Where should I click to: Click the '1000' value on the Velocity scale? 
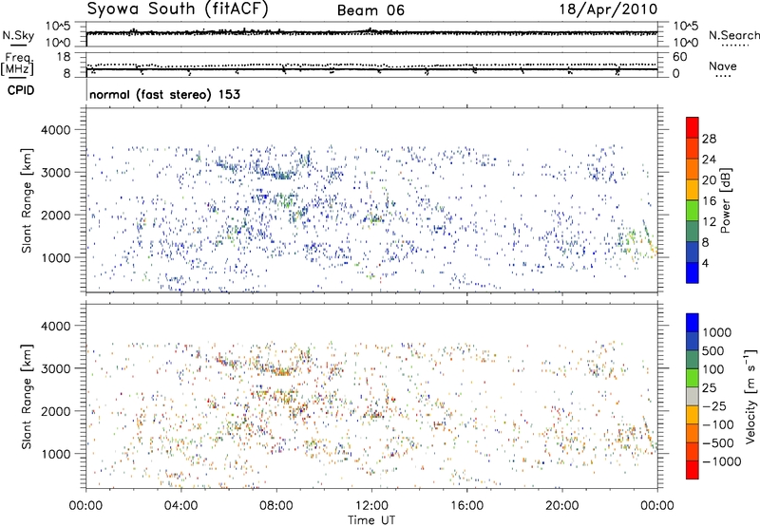point(717,332)
